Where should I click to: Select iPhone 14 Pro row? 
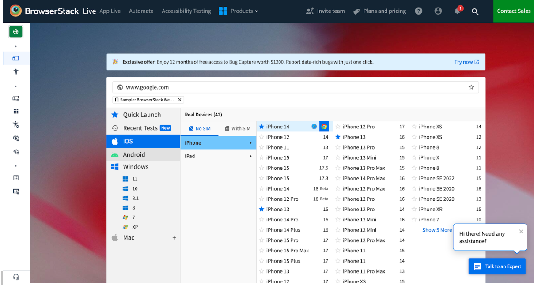tap(294, 220)
